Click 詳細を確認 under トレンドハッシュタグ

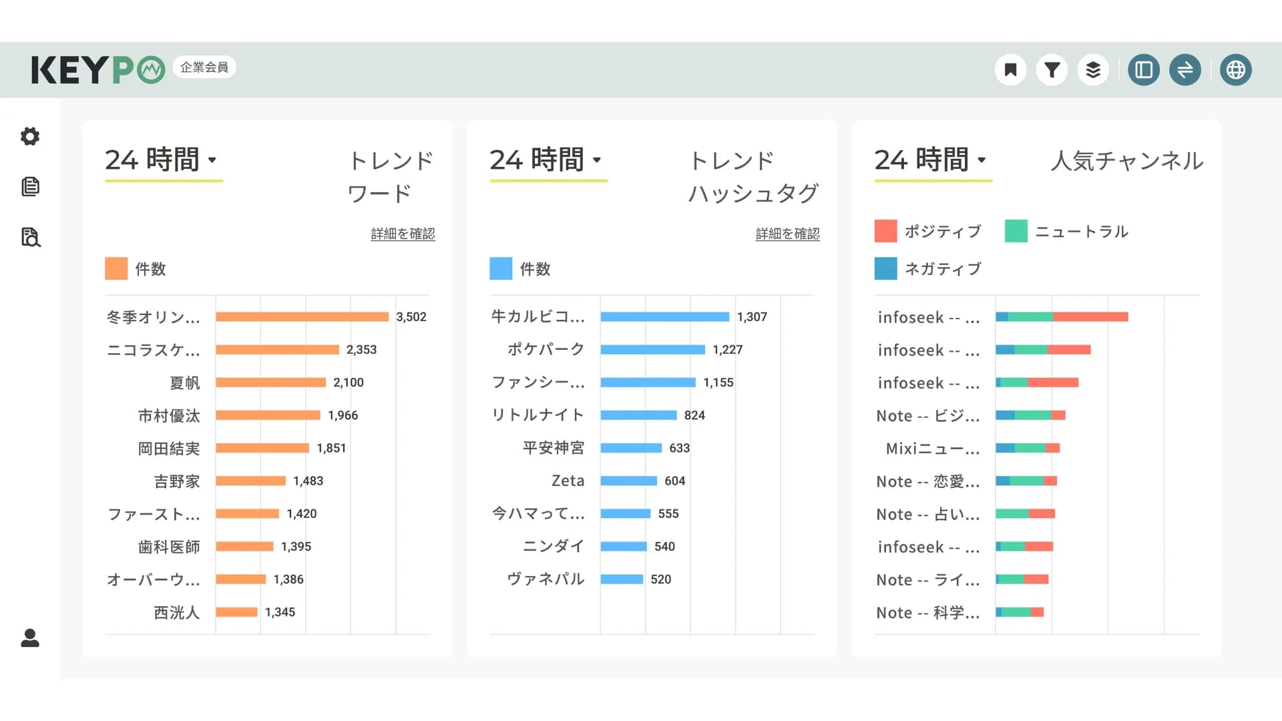787,233
